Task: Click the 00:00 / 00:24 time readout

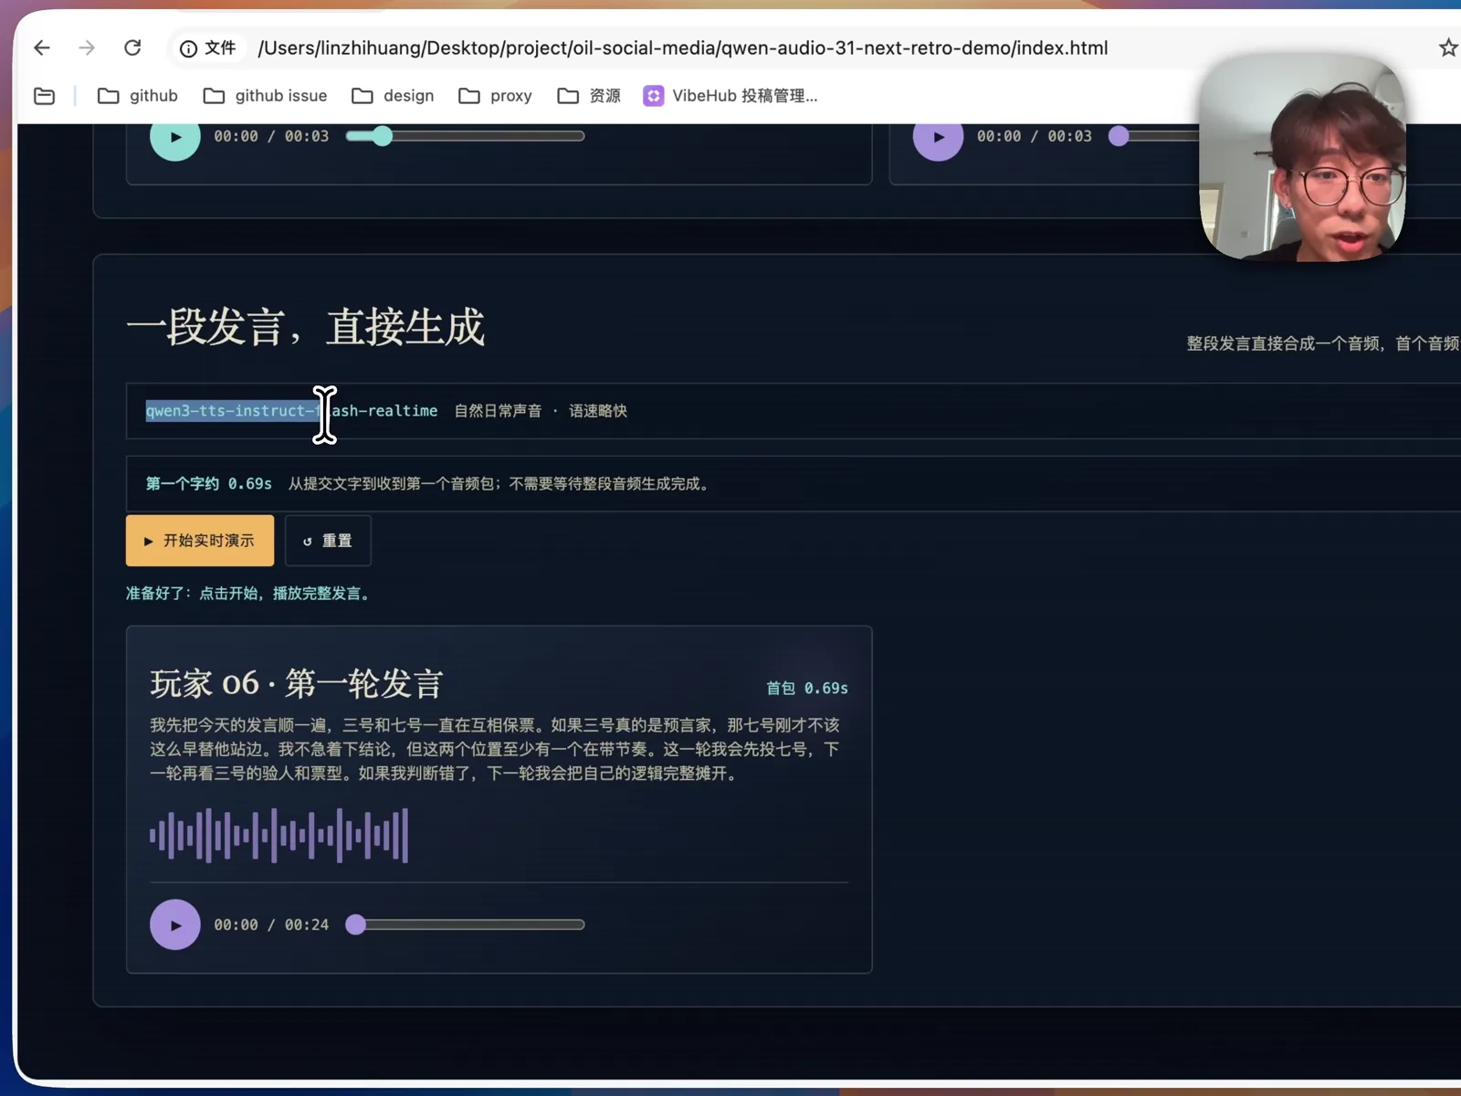Action: pyautogui.click(x=271, y=925)
